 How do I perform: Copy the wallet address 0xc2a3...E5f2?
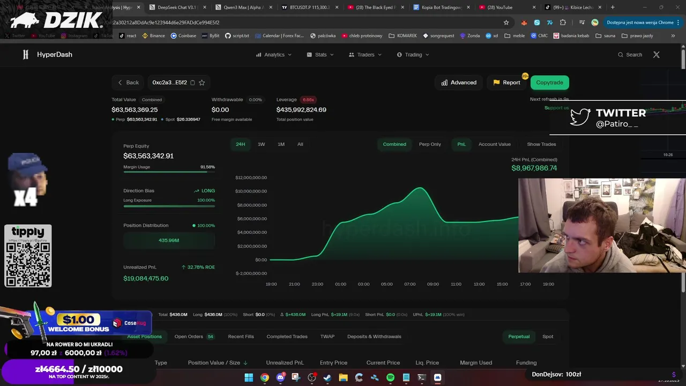click(192, 83)
